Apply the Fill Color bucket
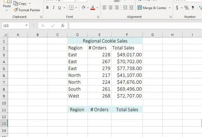 pyautogui.click(x=84, y=7)
